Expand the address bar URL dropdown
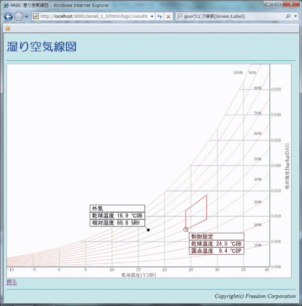 [151, 16]
